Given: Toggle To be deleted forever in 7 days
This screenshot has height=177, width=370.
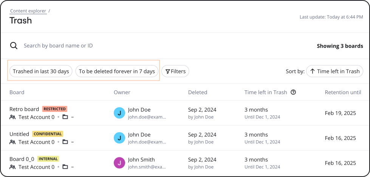Looking at the screenshot, I should [x=117, y=71].
